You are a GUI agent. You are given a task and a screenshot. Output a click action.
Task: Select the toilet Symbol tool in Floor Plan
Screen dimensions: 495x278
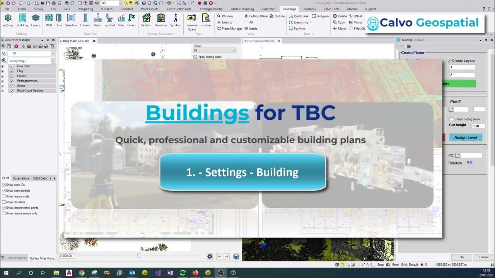click(x=109, y=20)
